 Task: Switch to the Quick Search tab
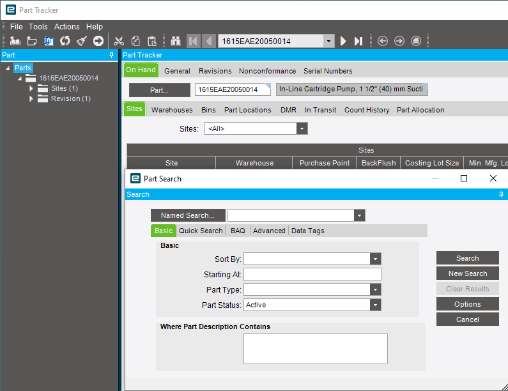click(x=201, y=231)
